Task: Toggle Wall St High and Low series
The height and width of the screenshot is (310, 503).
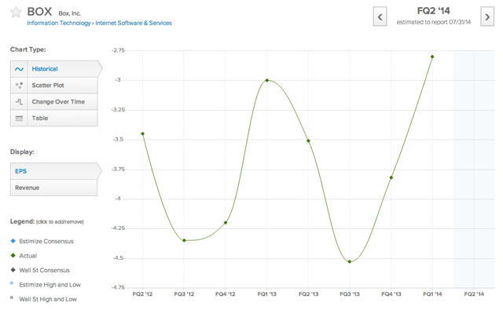Action: pyautogui.click(x=43, y=299)
